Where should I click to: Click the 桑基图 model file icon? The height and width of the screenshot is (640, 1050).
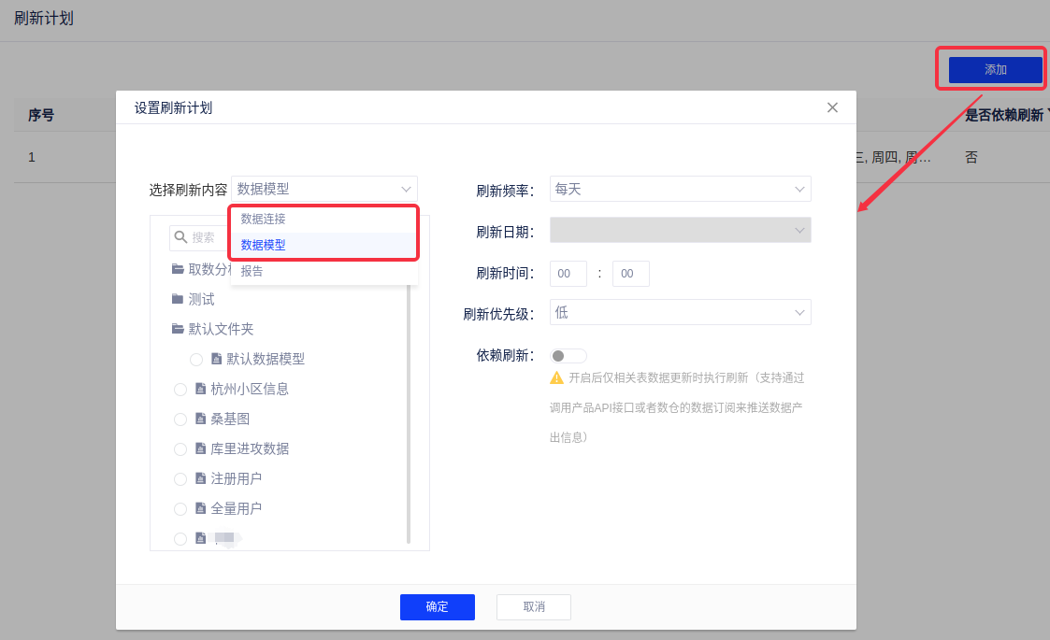pyautogui.click(x=200, y=419)
